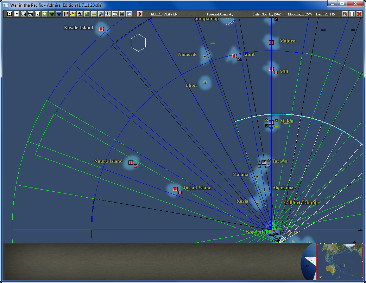
Task: Click the 'Moonlight: 25%' text
Action: click(x=300, y=14)
